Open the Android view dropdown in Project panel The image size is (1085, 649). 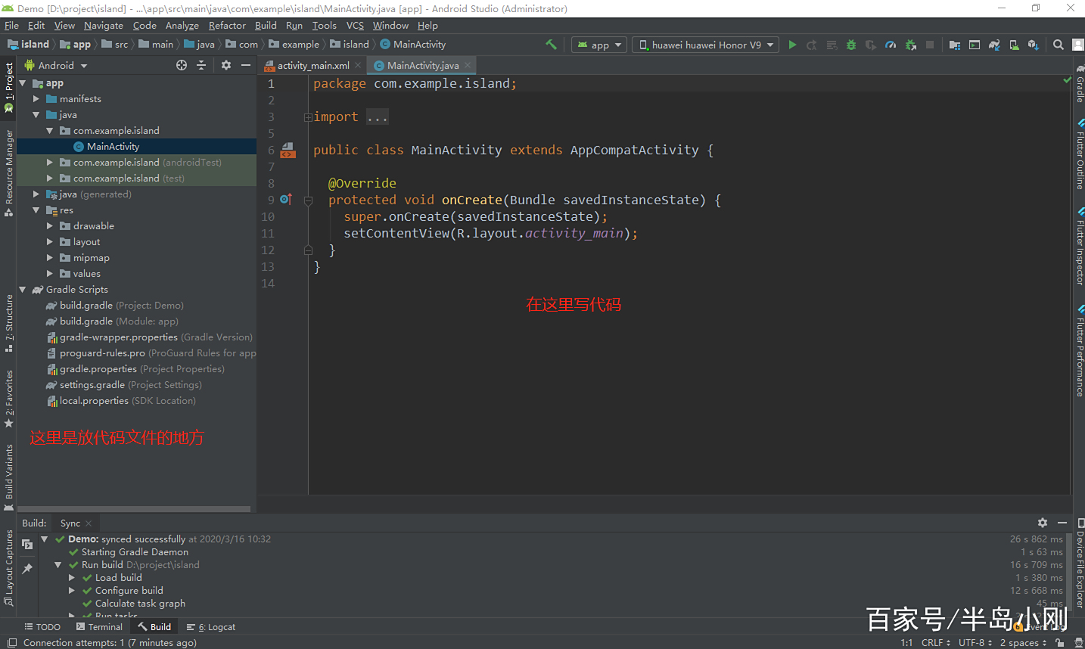click(58, 65)
